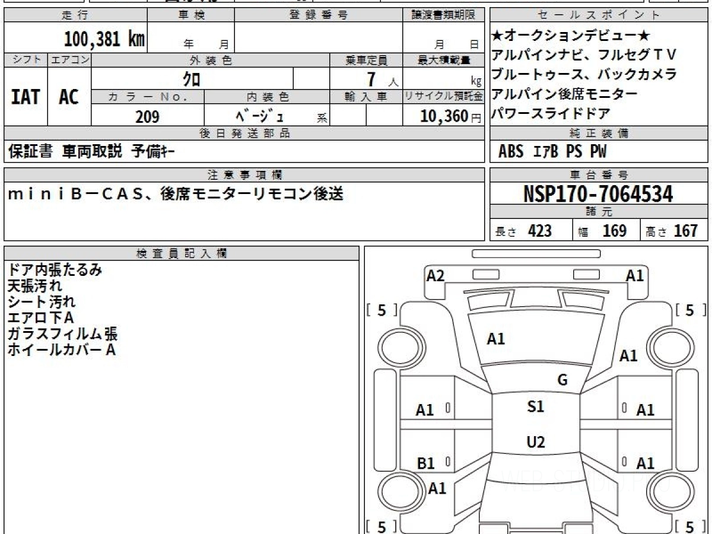Image resolution: width=712 pixels, height=534 pixels.
Task: Select the 走行 column header
Action: coord(75,15)
